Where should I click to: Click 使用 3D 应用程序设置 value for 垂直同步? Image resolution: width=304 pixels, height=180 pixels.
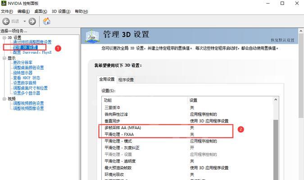tap(209, 121)
